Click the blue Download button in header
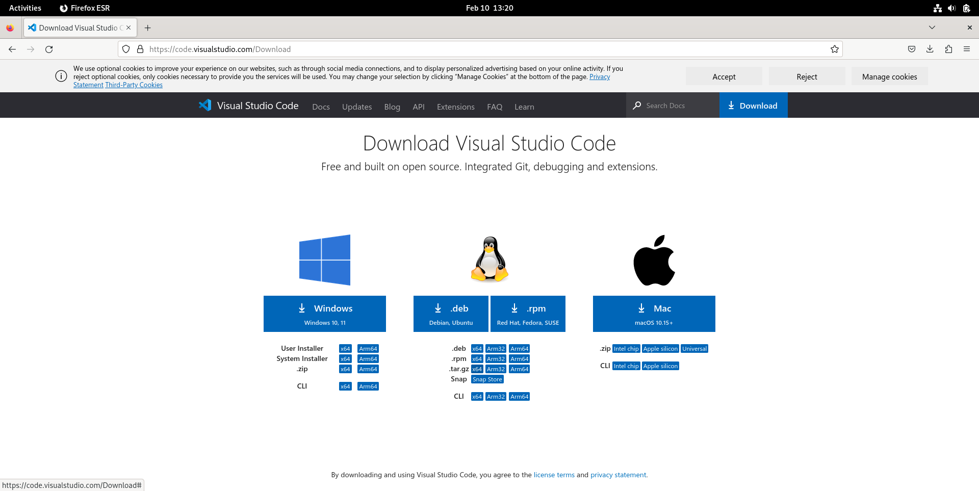Viewport: 979px width, 491px height. point(753,105)
